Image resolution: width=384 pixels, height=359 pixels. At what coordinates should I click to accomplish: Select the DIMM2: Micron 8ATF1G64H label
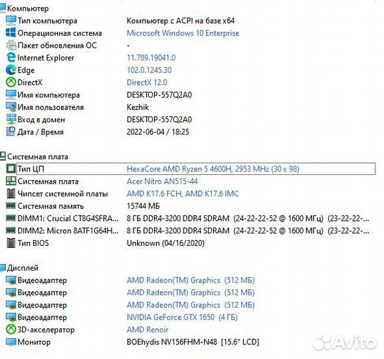[x=68, y=231]
